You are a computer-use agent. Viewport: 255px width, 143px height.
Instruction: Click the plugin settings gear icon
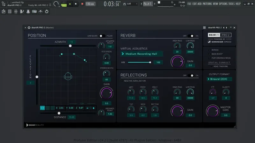pos(29,28)
